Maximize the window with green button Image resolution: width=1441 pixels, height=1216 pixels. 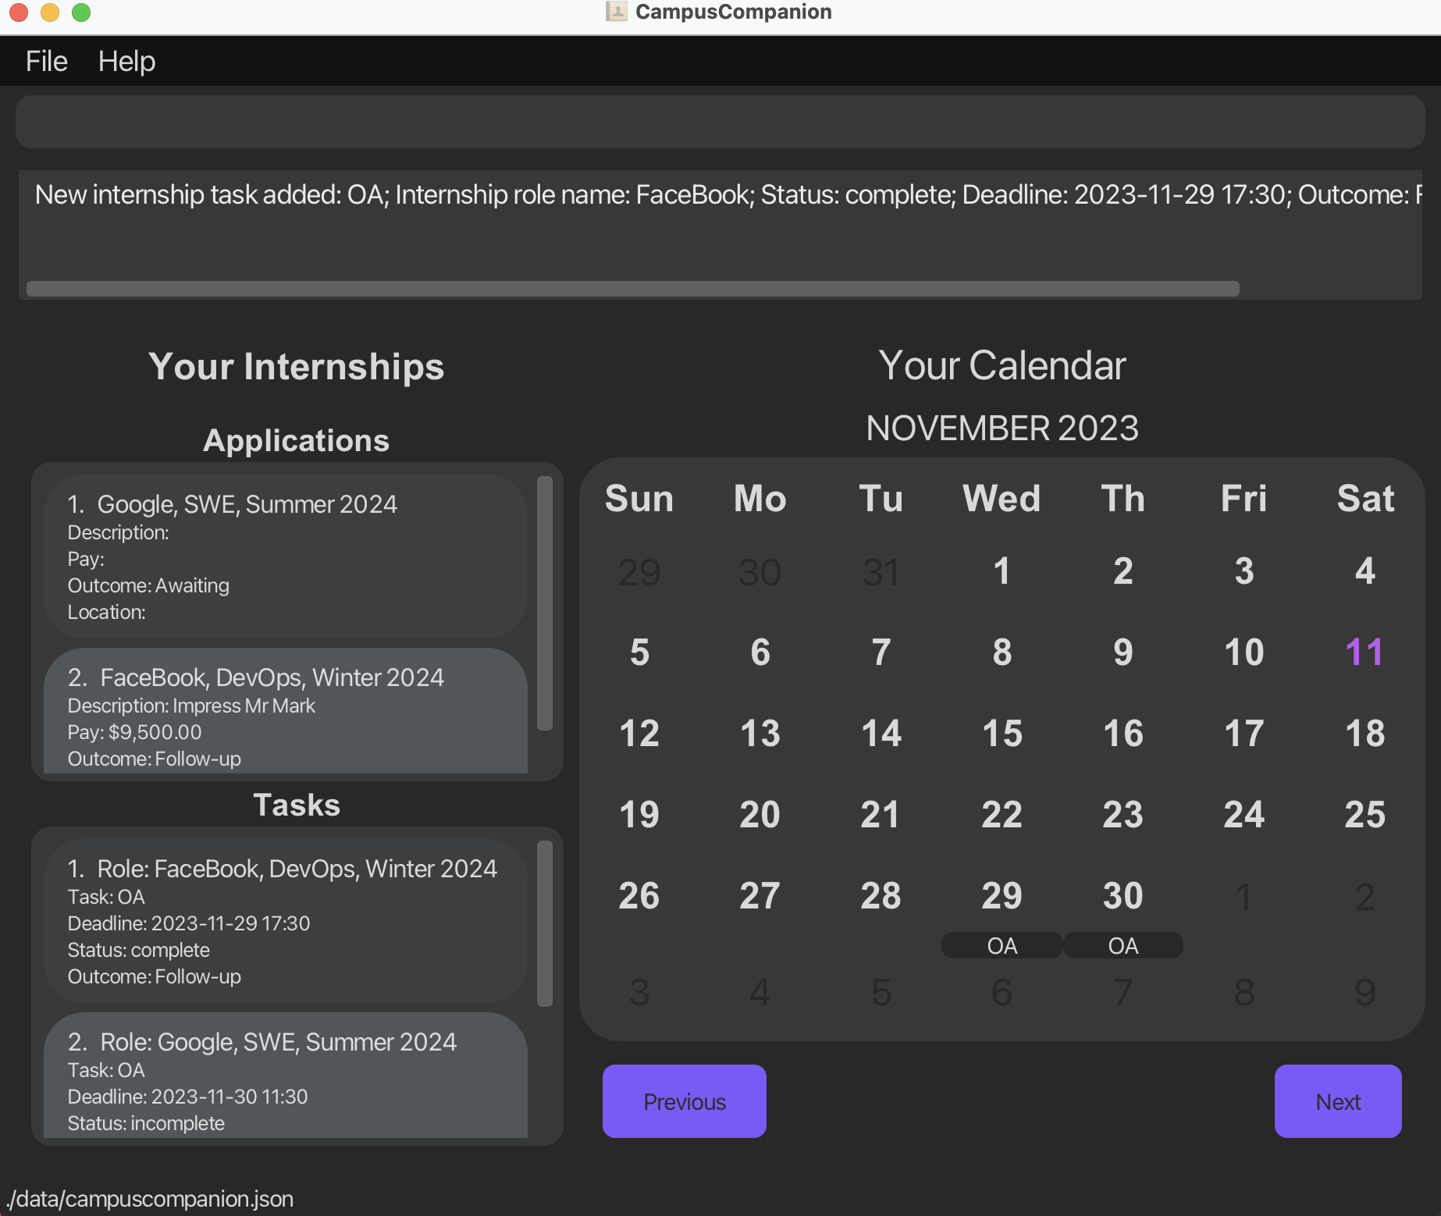81,12
